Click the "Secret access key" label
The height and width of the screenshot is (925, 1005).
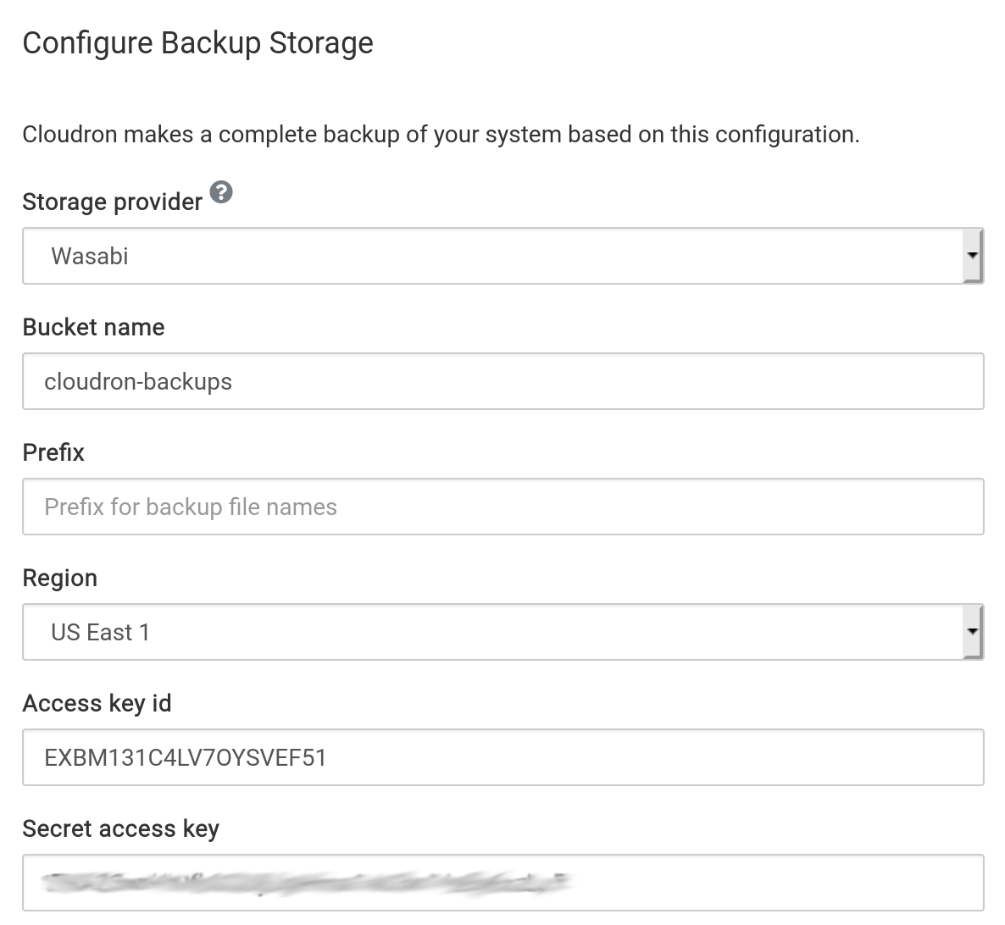coord(120,828)
